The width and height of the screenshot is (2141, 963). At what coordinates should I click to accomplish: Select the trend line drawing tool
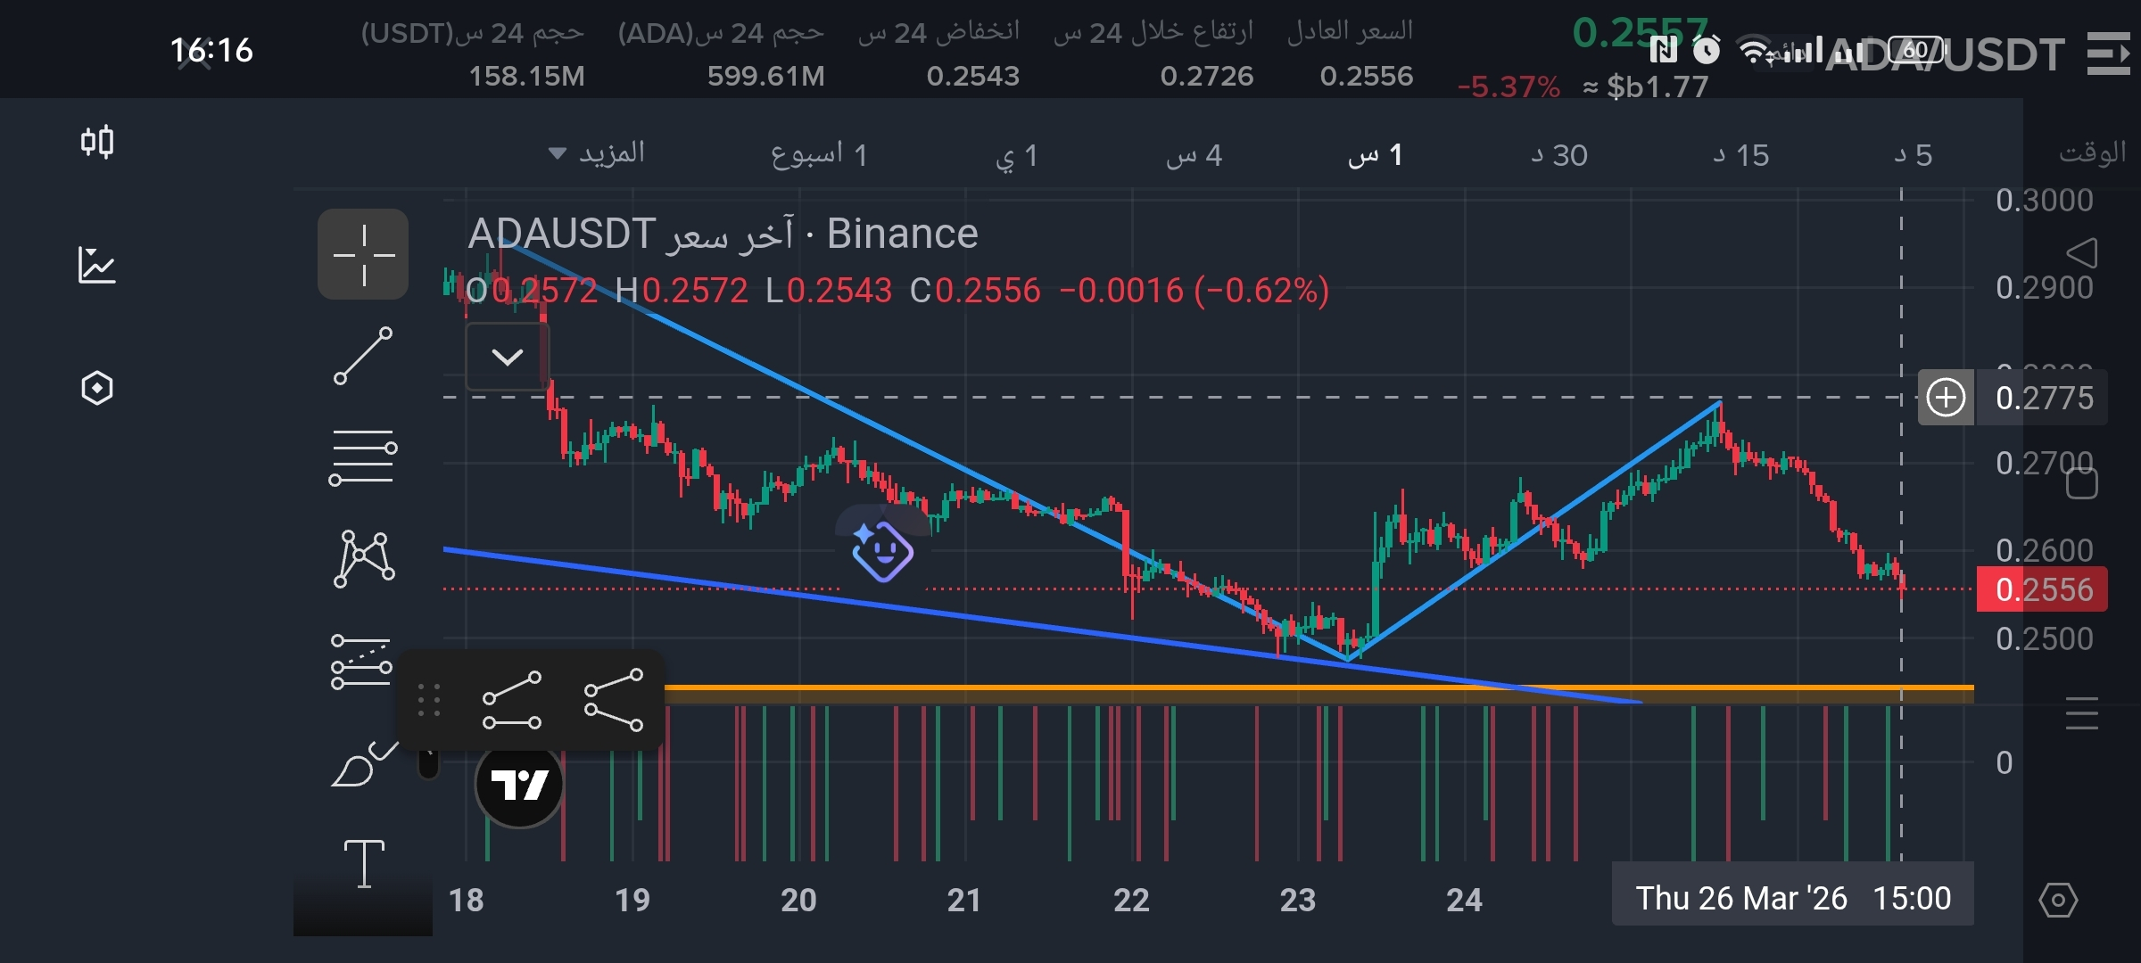tap(363, 356)
